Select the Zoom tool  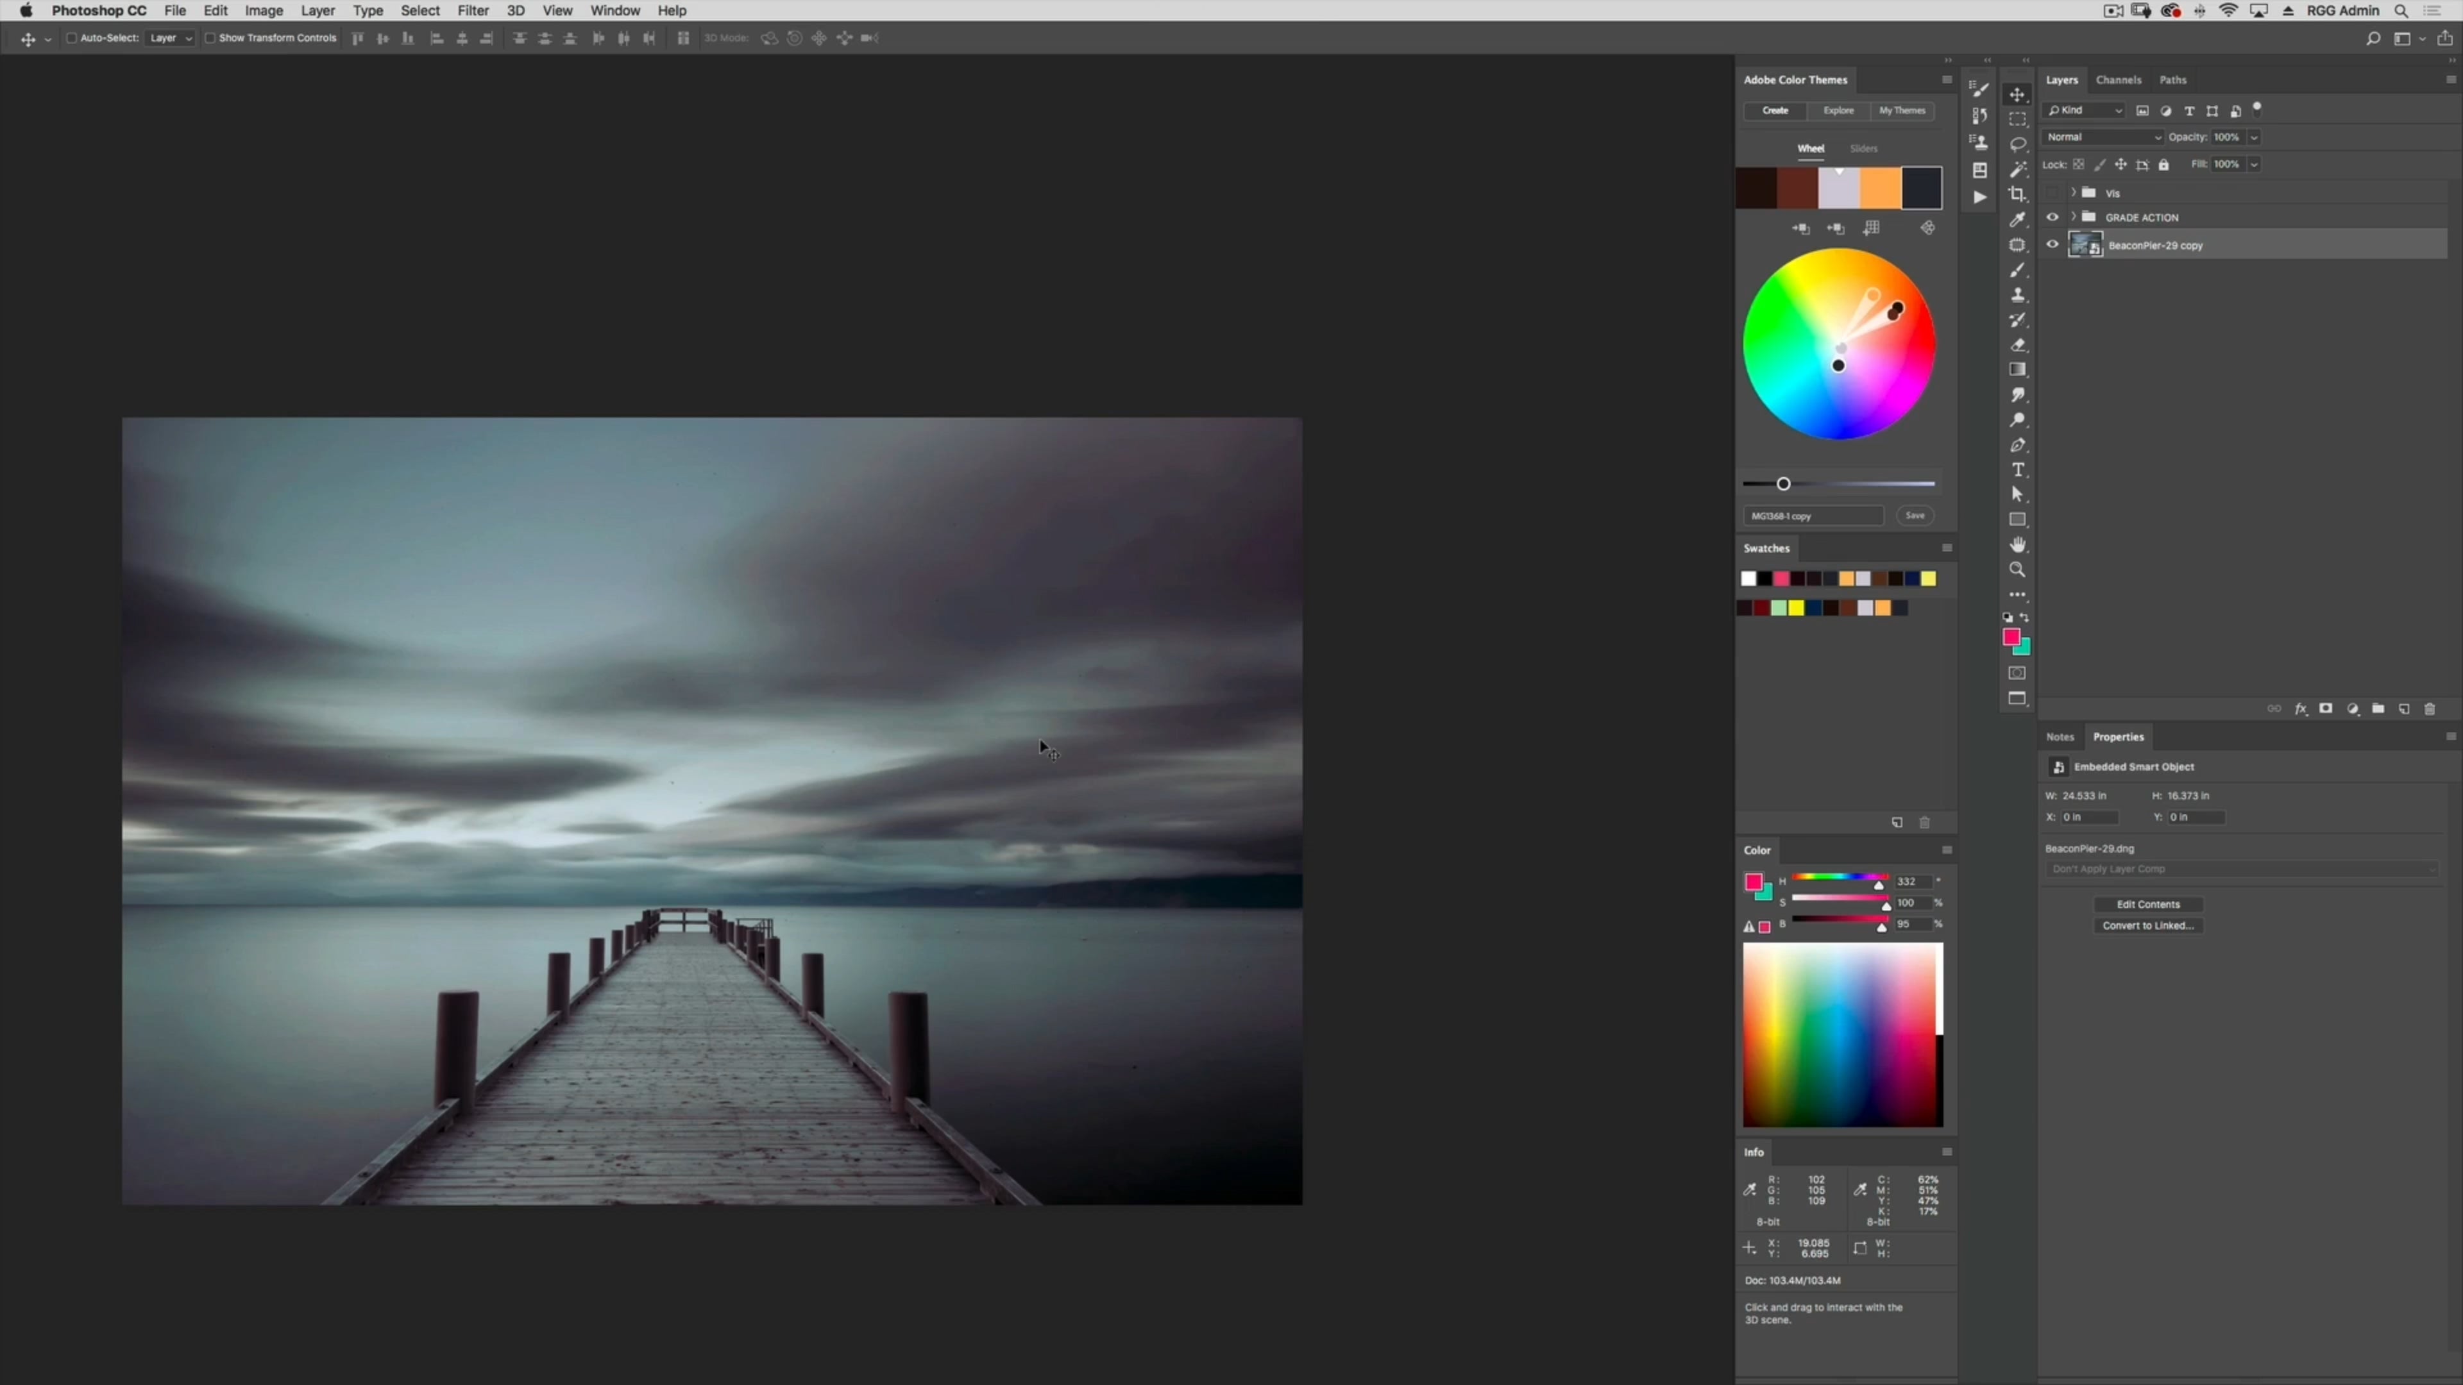click(x=2017, y=569)
